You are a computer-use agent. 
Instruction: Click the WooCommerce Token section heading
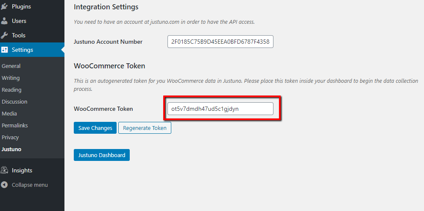pos(109,66)
